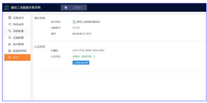Click the 关于 icon in orange row
Screen dimensions: 207x103
(10, 58)
